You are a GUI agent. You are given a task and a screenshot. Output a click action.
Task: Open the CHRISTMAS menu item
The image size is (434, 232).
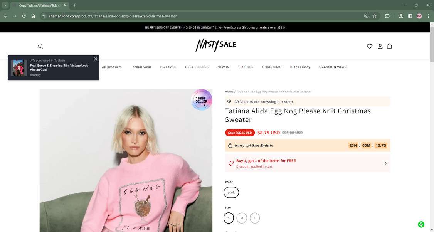[272, 67]
